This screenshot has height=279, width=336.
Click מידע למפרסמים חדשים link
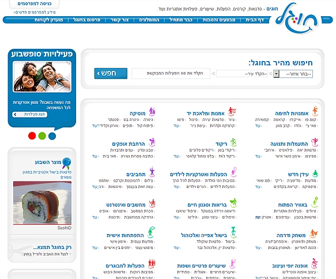pos(35,12)
